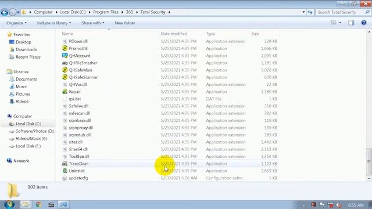Select the Sites64.dll file name

click(78, 149)
